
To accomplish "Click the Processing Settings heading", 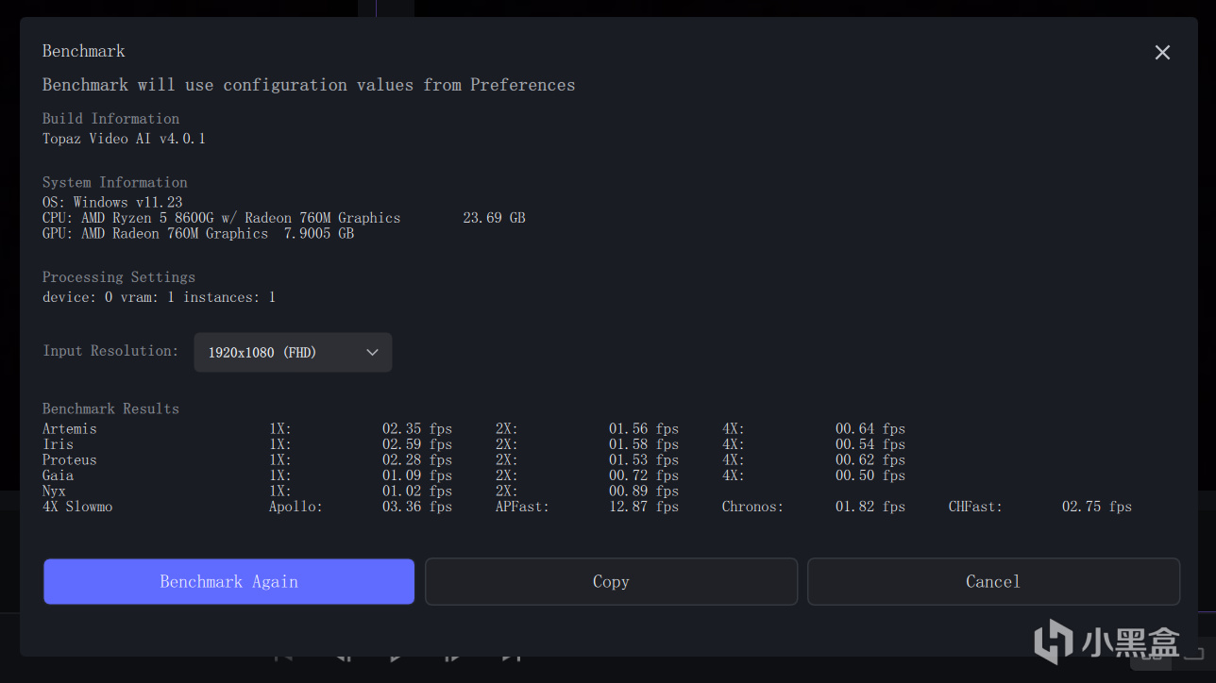I will tap(119, 277).
